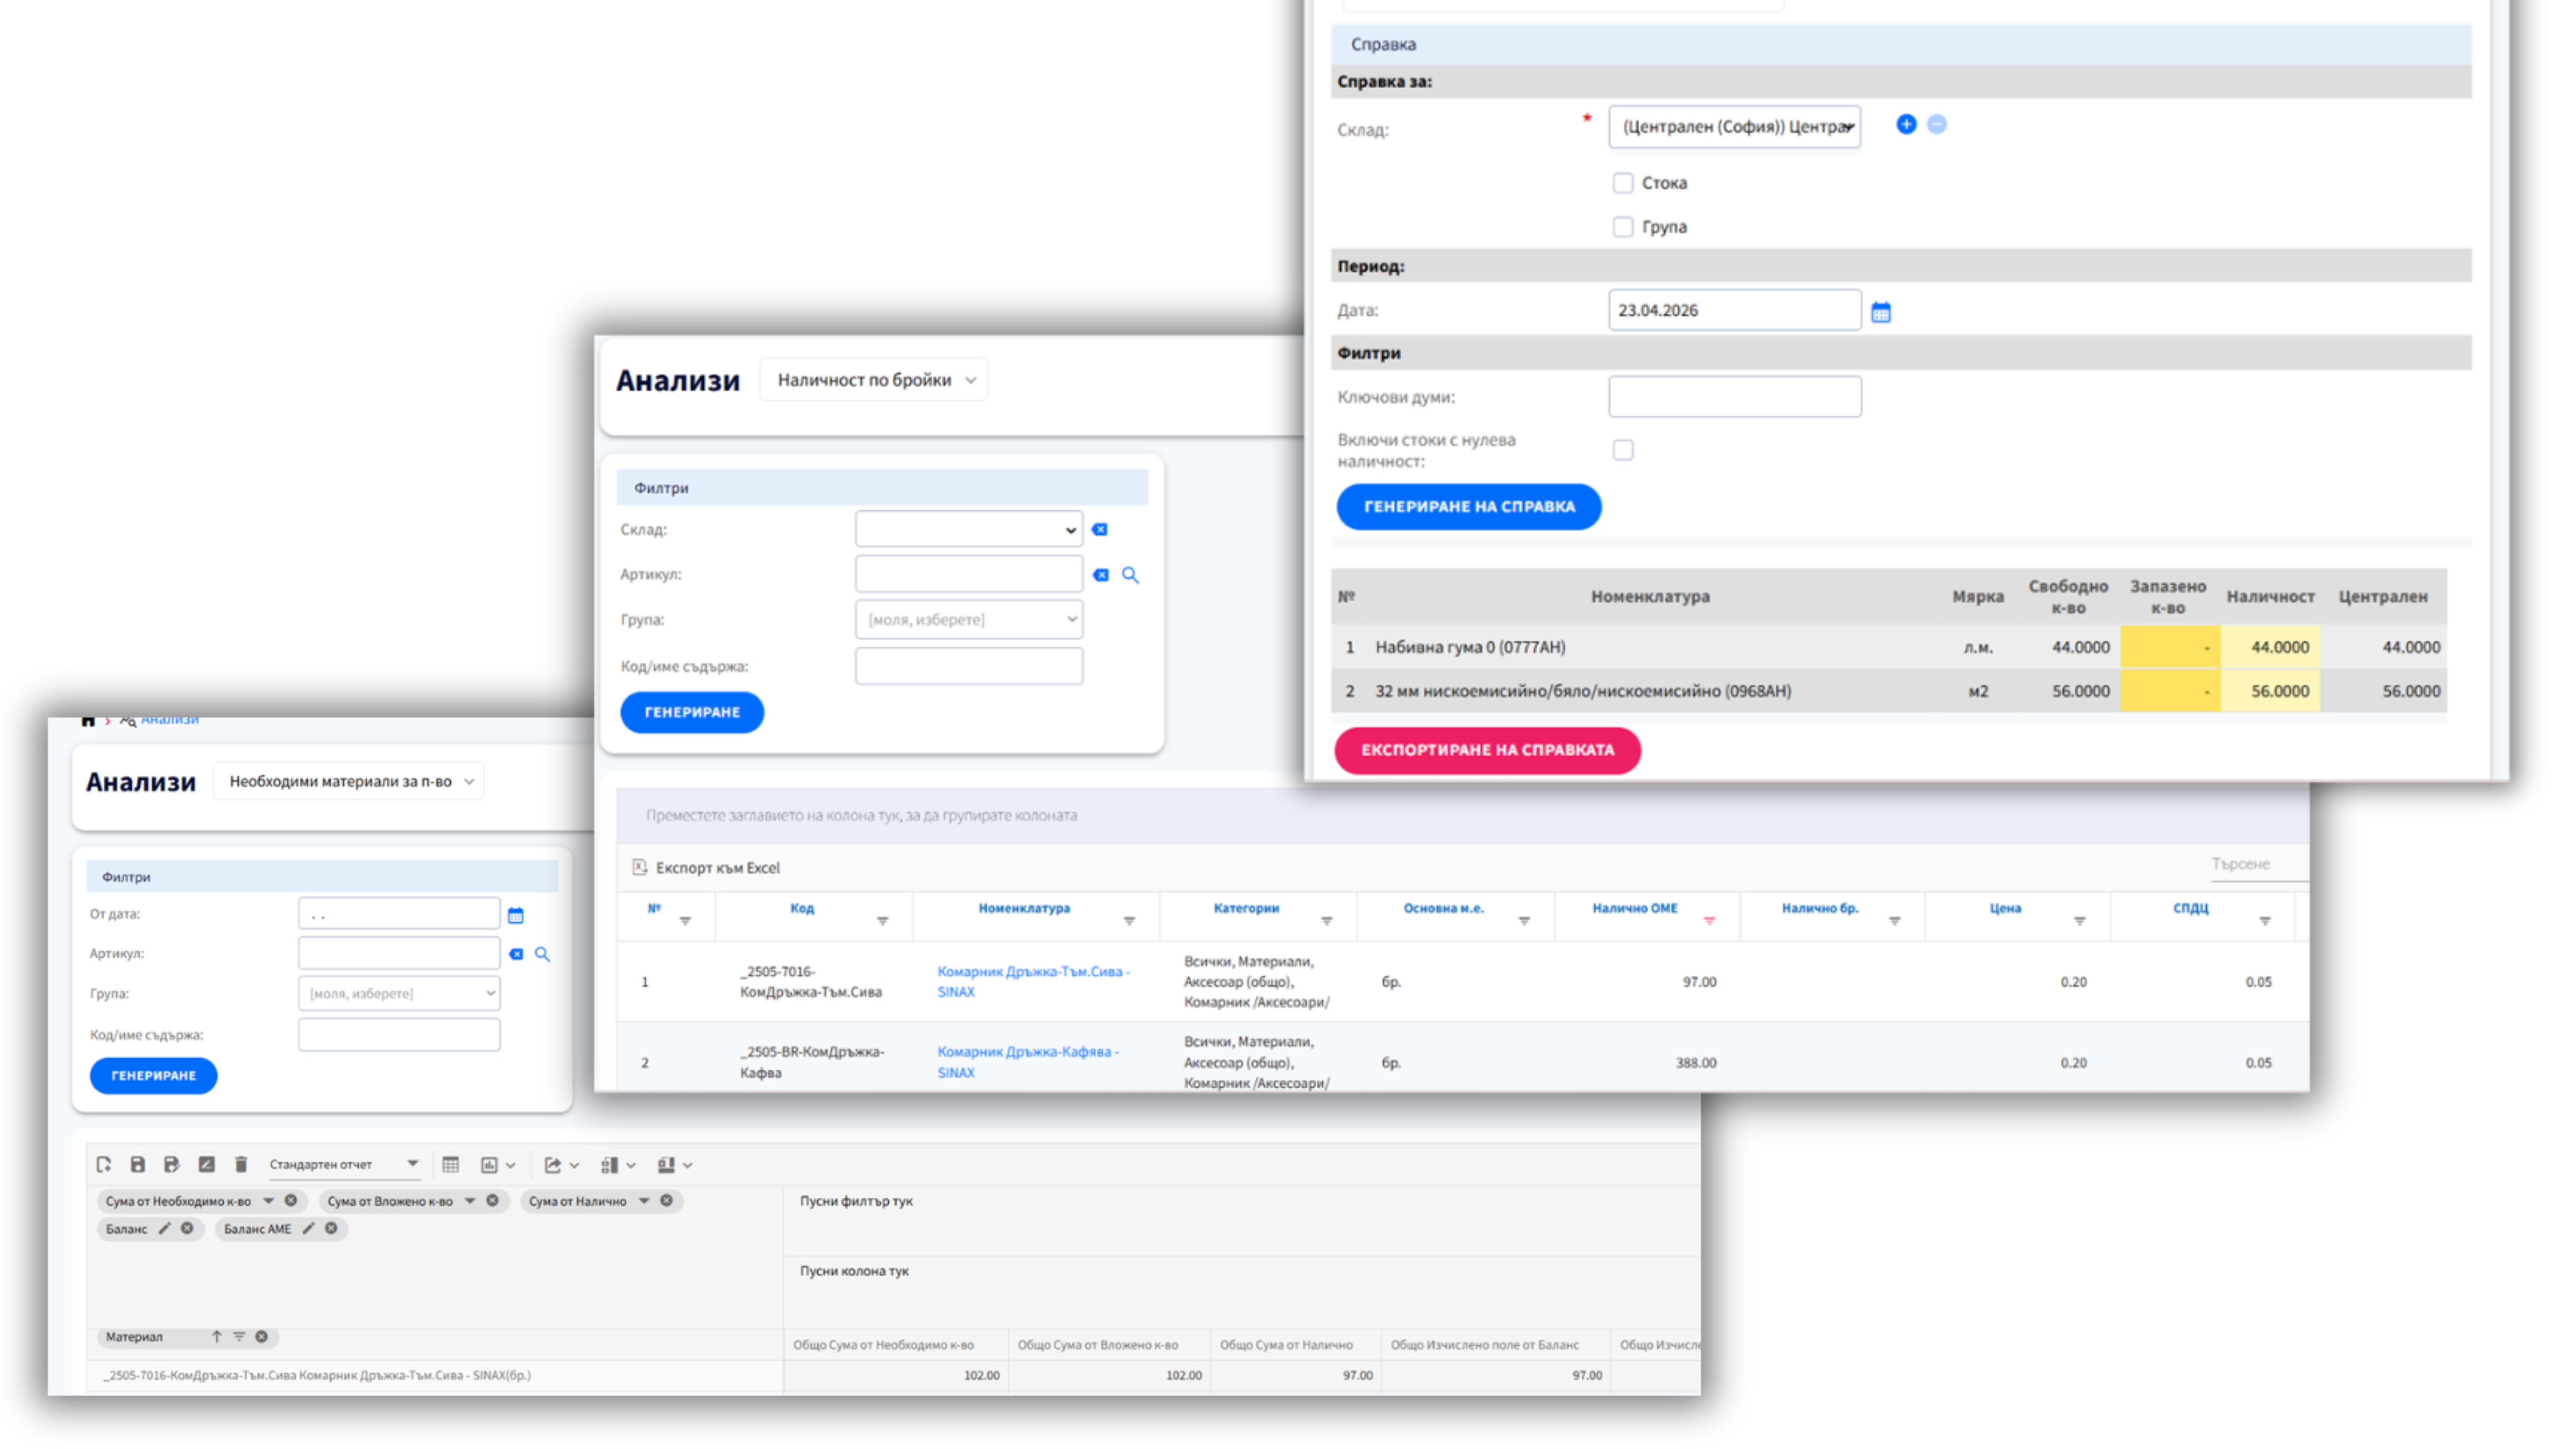Toggle the 'Група' checkbox
Viewport: 2576px width, 1449px height.
(x=1623, y=227)
